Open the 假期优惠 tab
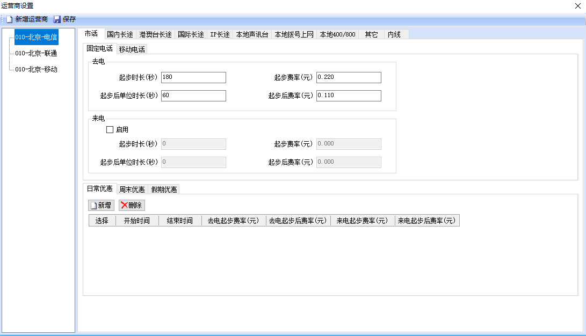This screenshot has height=336, width=586. [164, 189]
